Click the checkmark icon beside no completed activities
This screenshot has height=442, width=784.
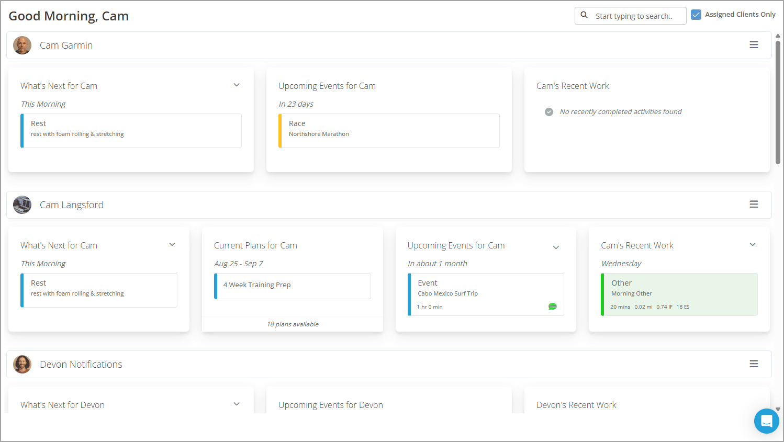[x=548, y=111]
